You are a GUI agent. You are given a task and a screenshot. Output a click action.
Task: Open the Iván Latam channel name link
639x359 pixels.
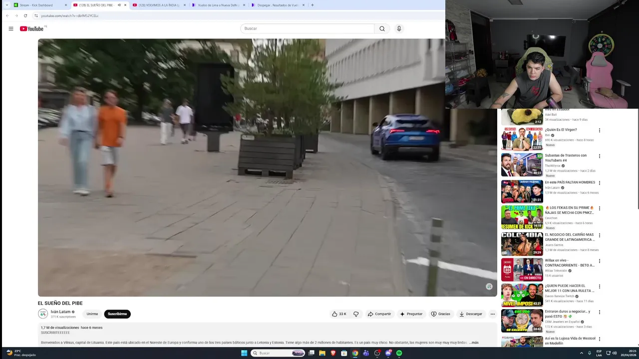pos(60,312)
